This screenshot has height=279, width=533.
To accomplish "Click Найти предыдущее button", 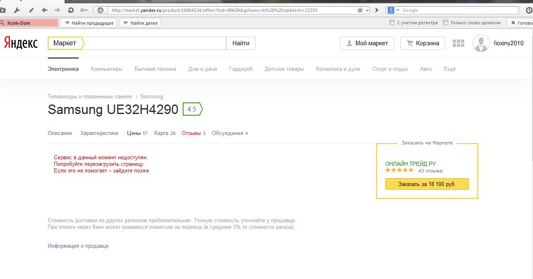I will coord(88,23).
